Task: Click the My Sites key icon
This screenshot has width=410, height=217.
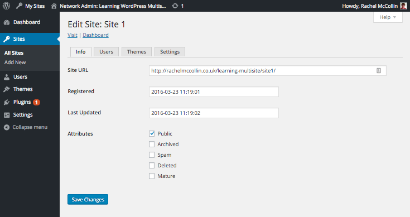Action: pyautogui.click(x=19, y=6)
